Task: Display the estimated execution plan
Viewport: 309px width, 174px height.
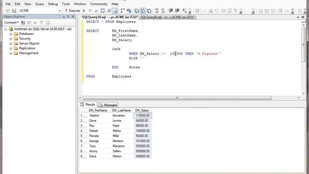Action: click(x=103, y=11)
